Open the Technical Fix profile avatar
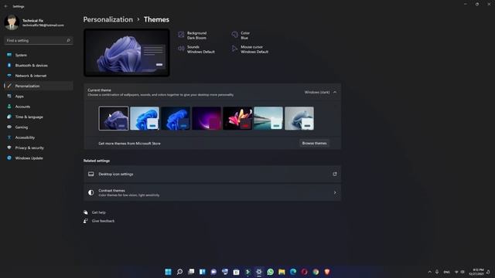This screenshot has width=495, height=278. pos(12,22)
